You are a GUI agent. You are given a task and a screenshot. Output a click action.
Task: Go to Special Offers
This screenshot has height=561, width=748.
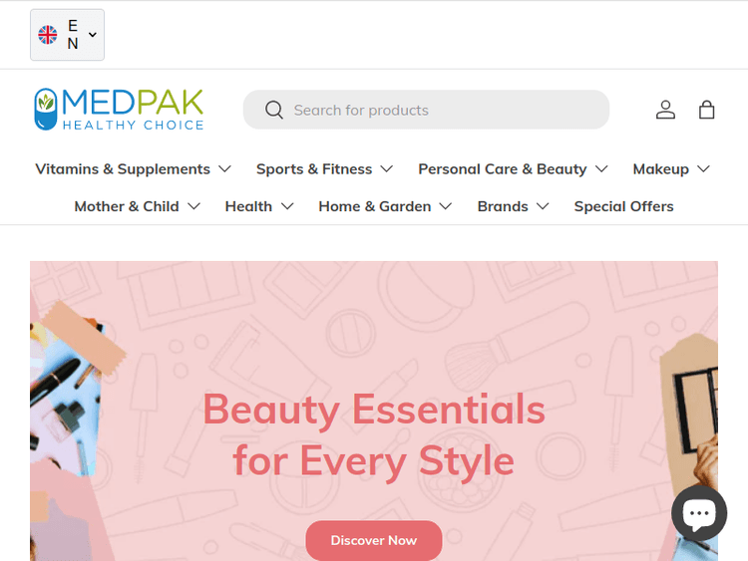pos(623,206)
